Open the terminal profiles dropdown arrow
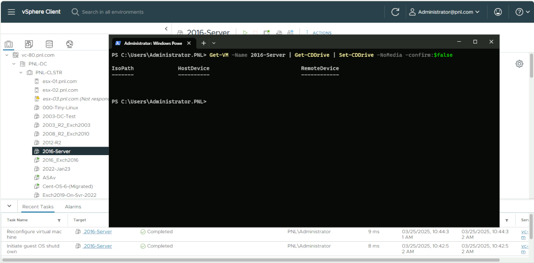This screenshot has width=534, height=263. [x=214, y=43]
